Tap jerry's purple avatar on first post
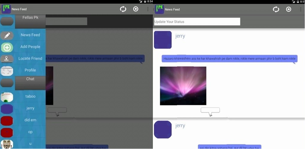Viewport: 306px width, 149px height. pos(163,40)
